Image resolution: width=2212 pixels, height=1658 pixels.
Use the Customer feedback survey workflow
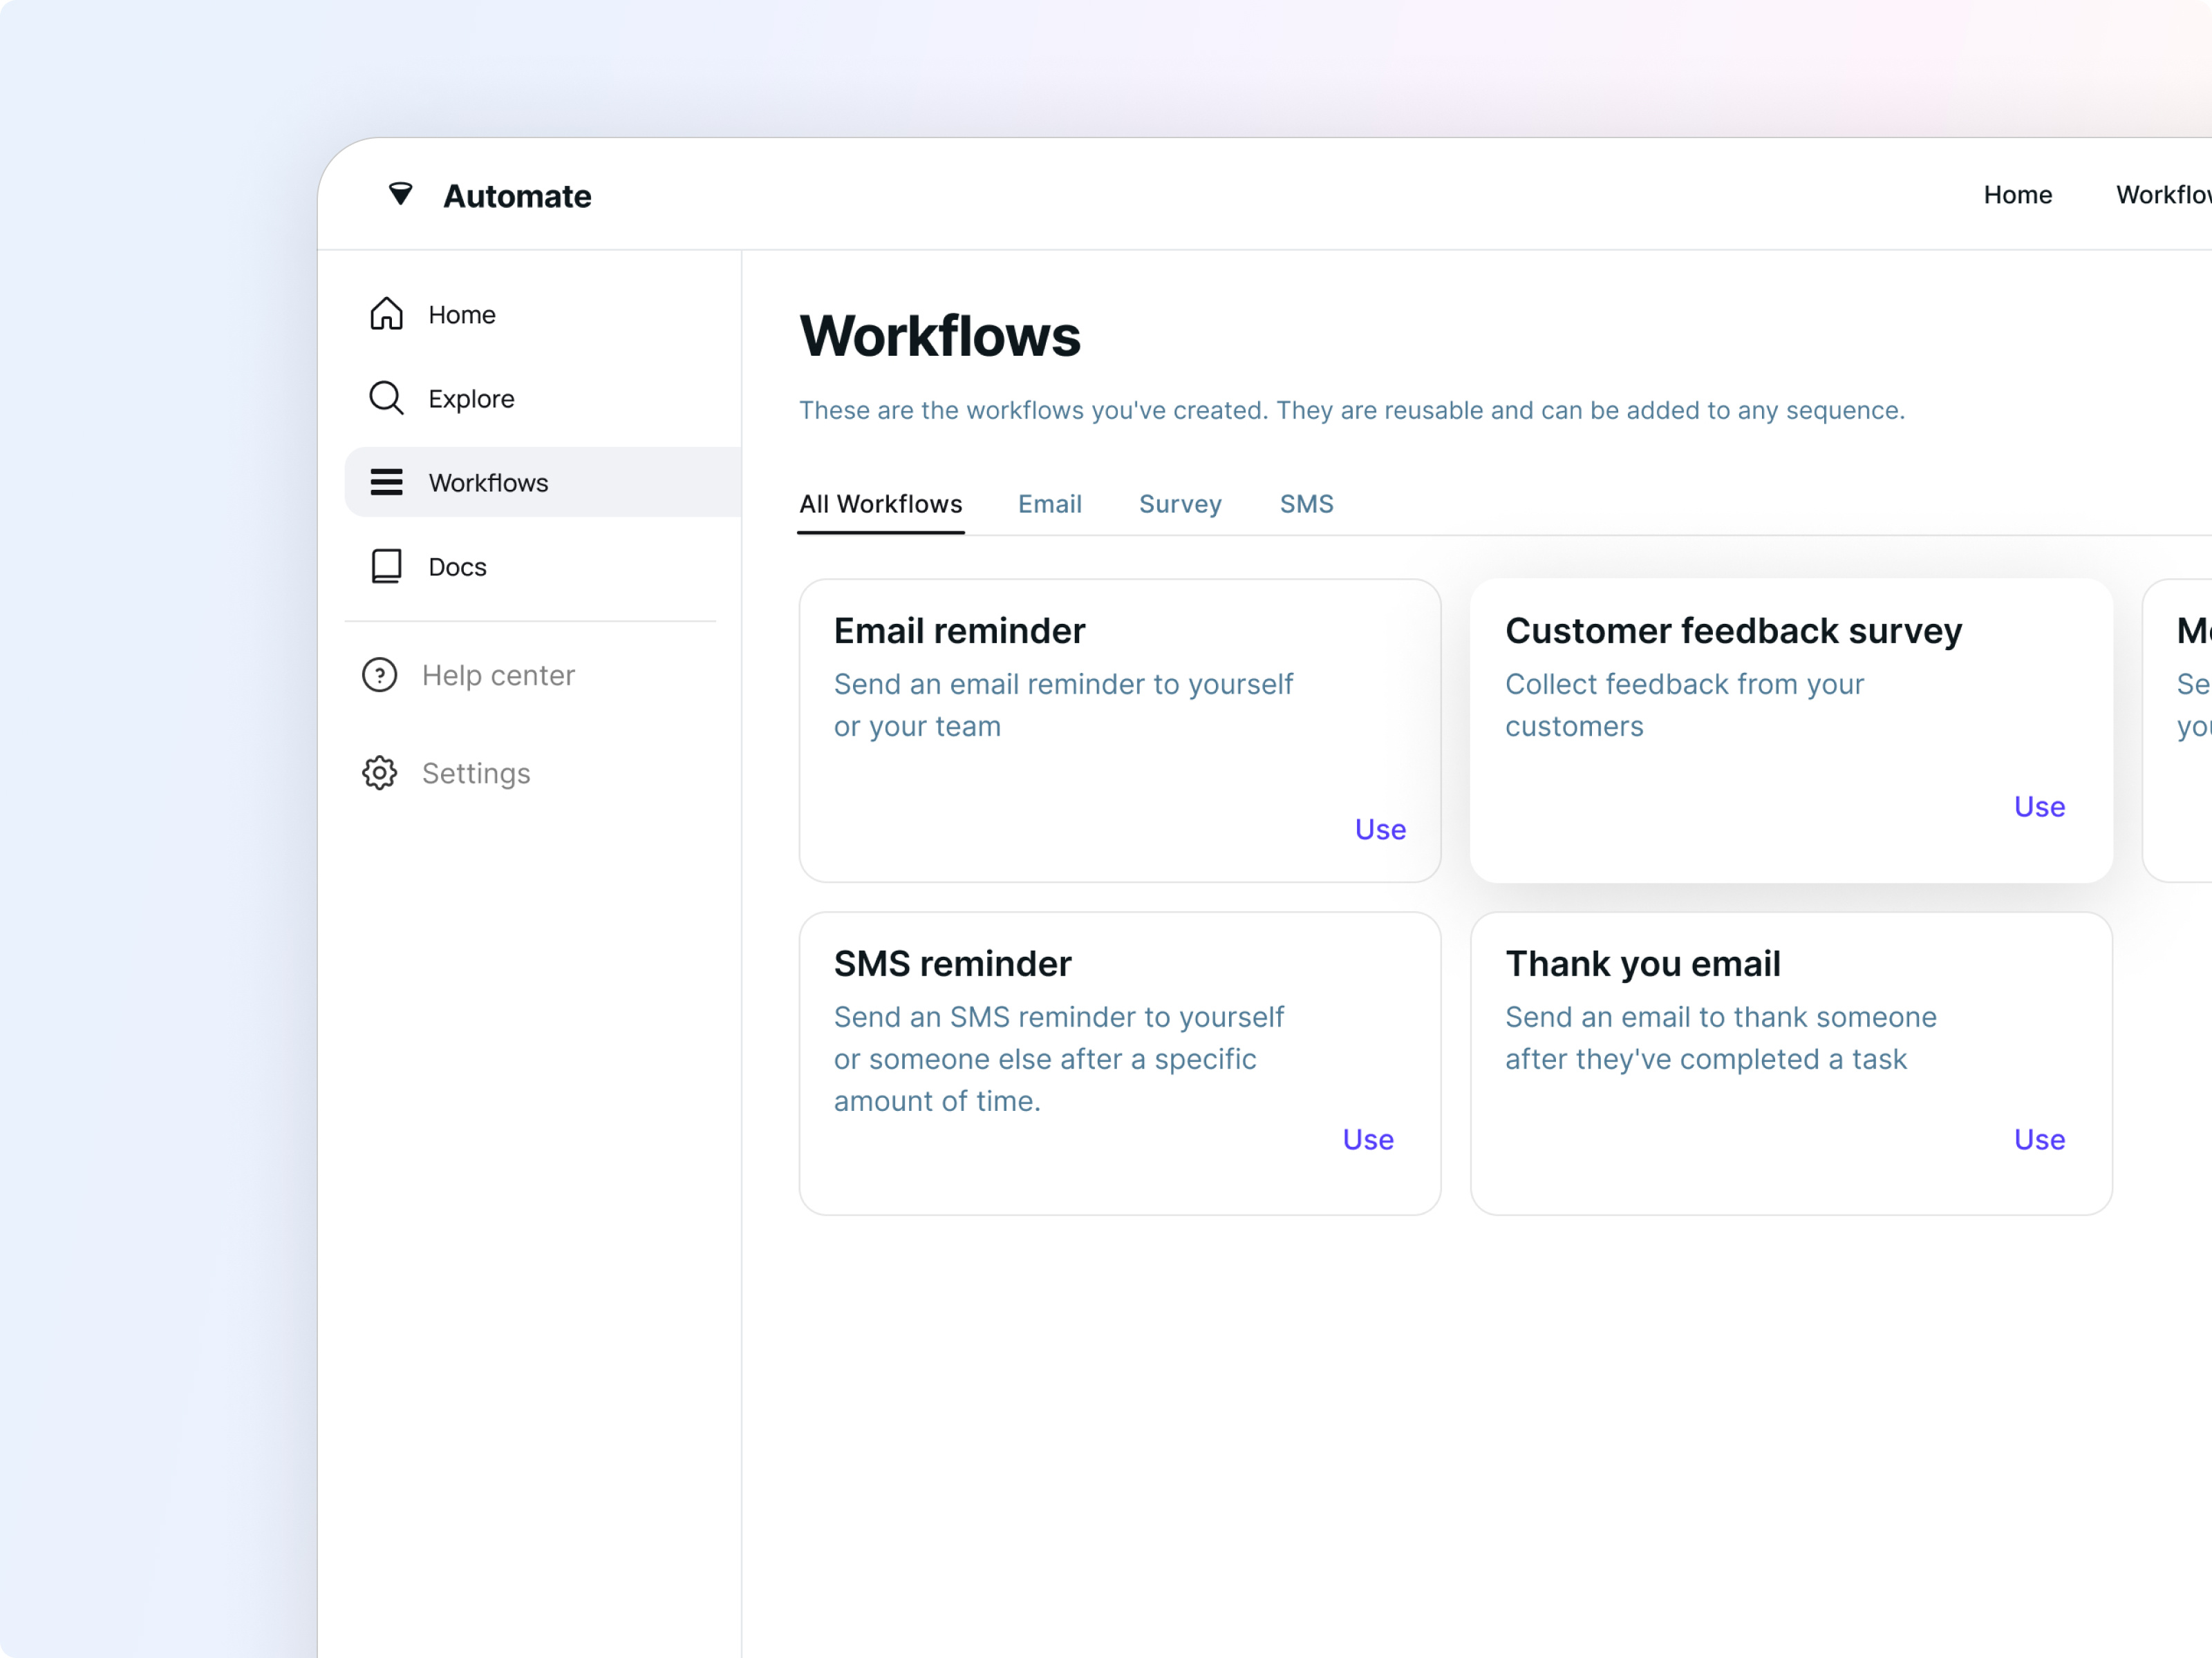[x=2039, y=806]
